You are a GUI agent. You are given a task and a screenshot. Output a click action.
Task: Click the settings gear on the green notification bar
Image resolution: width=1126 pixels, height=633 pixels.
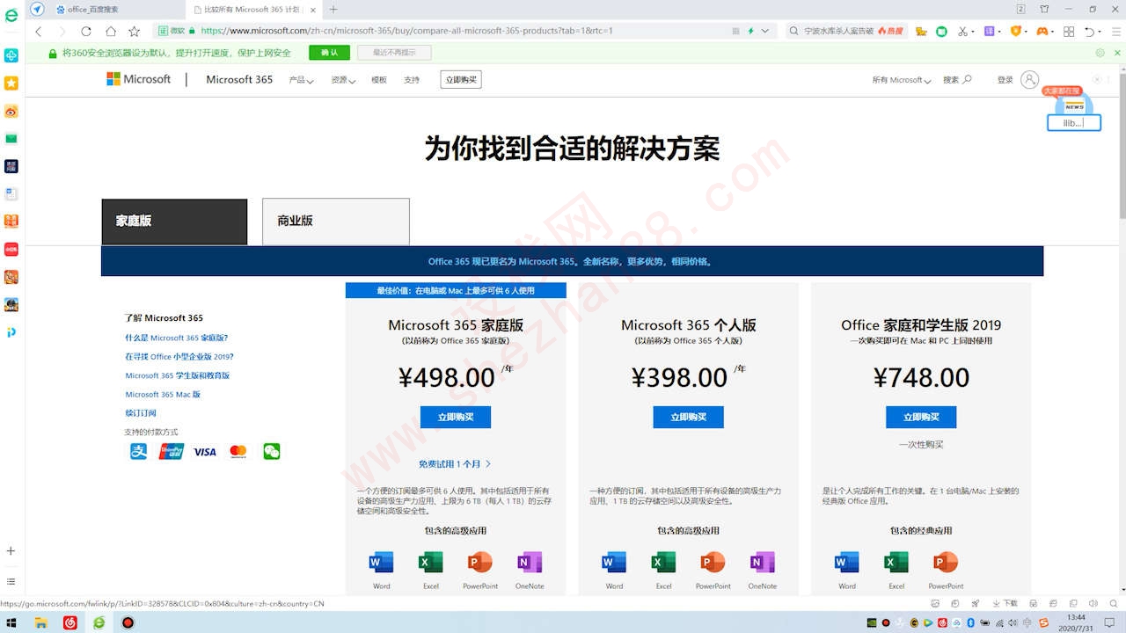coord(1100,53)
